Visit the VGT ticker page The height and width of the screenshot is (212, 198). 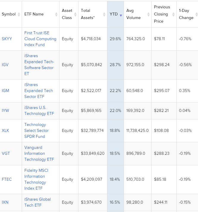point(6,154)
